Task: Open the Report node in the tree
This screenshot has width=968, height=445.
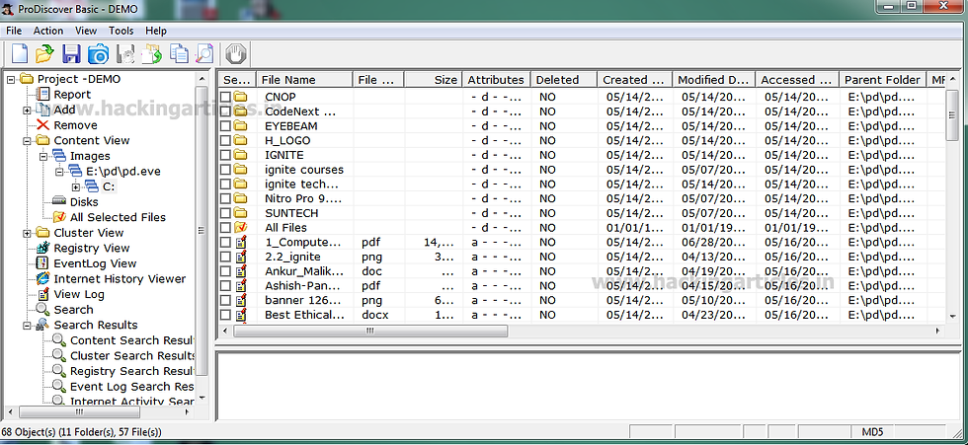Action: [x=71, y=95]
